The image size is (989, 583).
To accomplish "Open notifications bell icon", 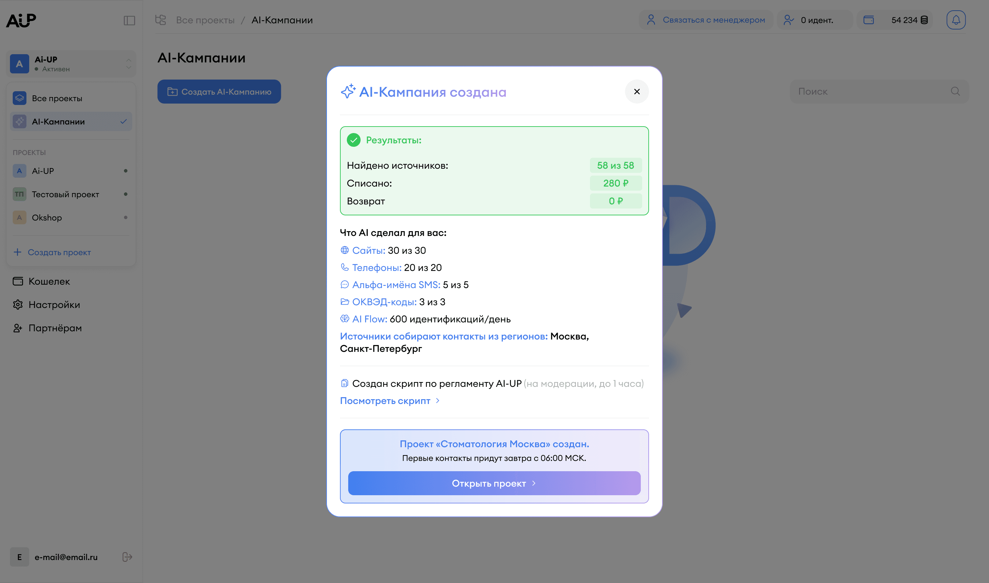I will pos(956,20).
